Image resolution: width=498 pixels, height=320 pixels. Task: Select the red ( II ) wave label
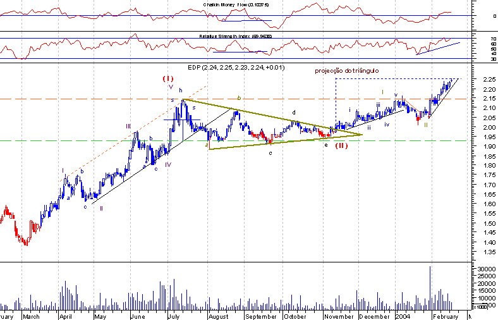(341, 145)
